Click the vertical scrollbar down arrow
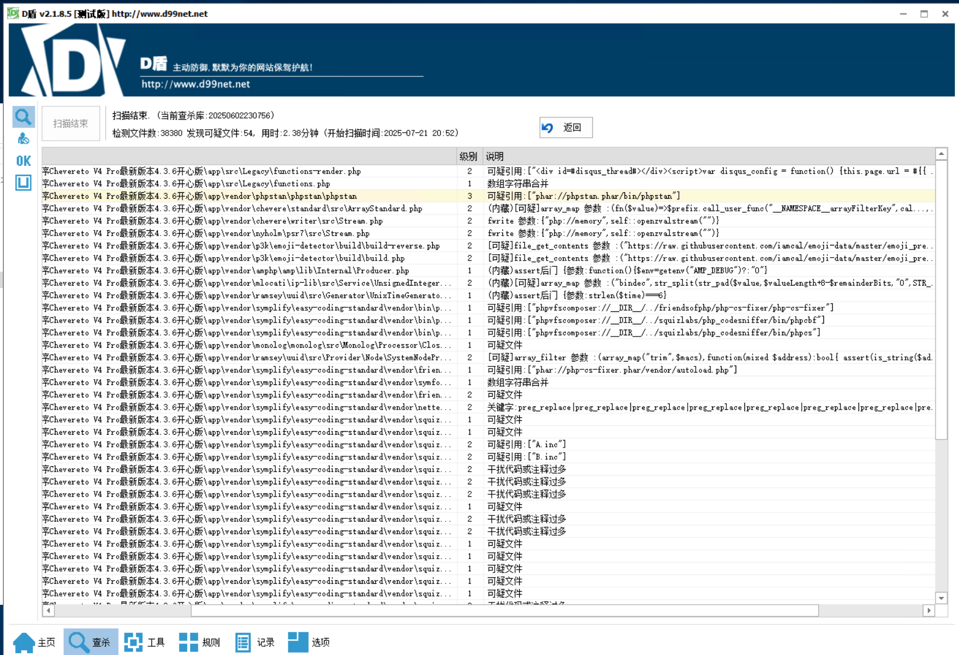This screenshot has height=655, width=959. [941, 598]
